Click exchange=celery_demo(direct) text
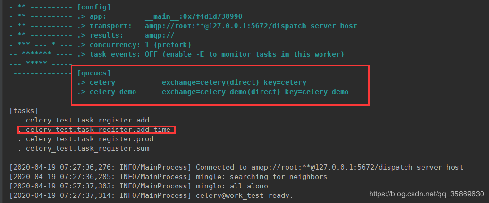 point(221,92)
